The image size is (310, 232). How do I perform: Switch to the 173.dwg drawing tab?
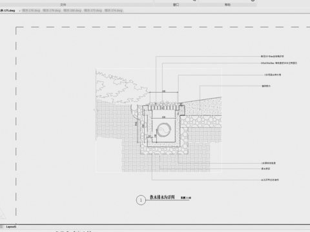pyautogui.click(x=93, y=10)
